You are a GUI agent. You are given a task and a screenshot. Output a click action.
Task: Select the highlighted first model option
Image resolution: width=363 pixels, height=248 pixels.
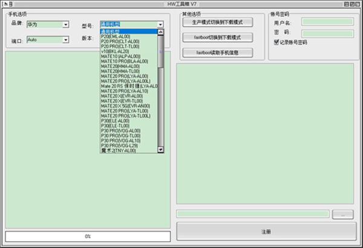129,31
